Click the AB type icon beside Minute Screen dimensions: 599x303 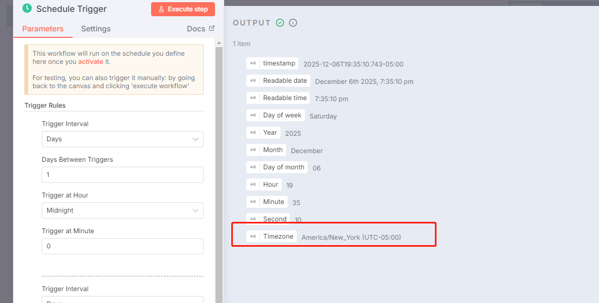coord(253,201)
